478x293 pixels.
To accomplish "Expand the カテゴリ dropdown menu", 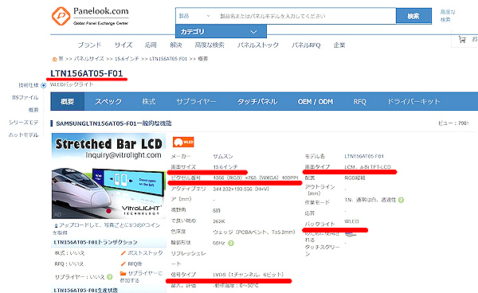I will (x=221, y=31).
